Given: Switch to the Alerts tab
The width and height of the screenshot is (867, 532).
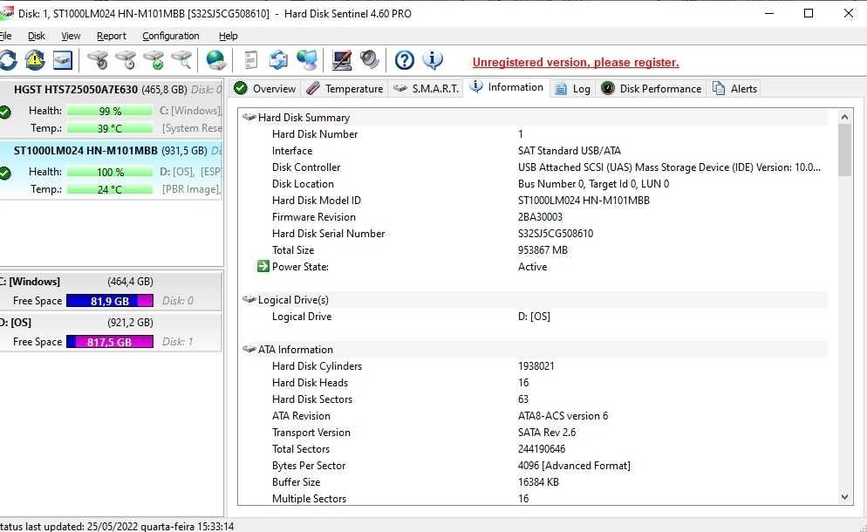Looking at the screenshot, I should [x=734, y=88].
